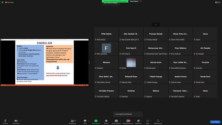Click the red 'persamaan Bernoulli' text
222x125 pixels.
coord(54,76)
